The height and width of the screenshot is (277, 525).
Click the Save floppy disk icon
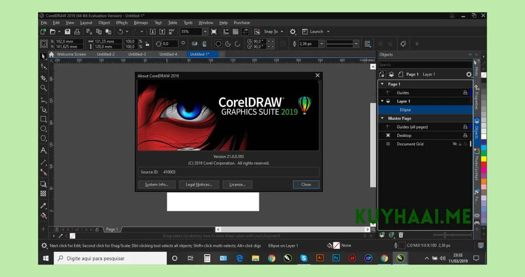(x=67, y=32)
